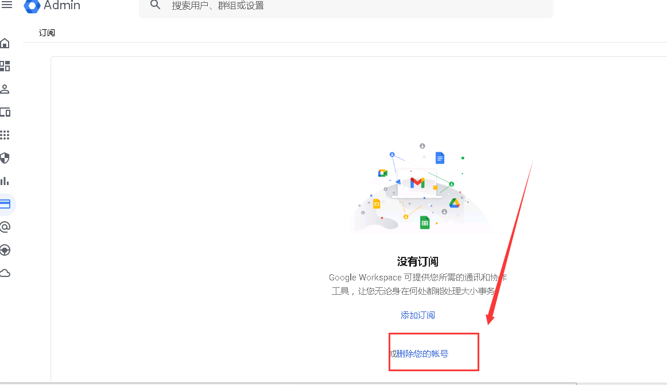Click the Google Admin logo

click(x=52, y=6)
